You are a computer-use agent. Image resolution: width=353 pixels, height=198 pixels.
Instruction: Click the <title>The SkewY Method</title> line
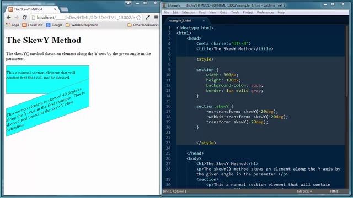tap(234, 49)
